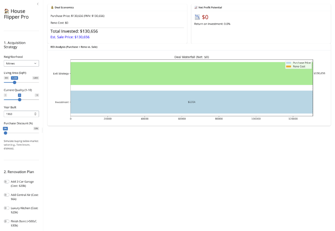Turn on the Add Central Air switch
This screenshot has width=335, height=231.
click(7, 195)
